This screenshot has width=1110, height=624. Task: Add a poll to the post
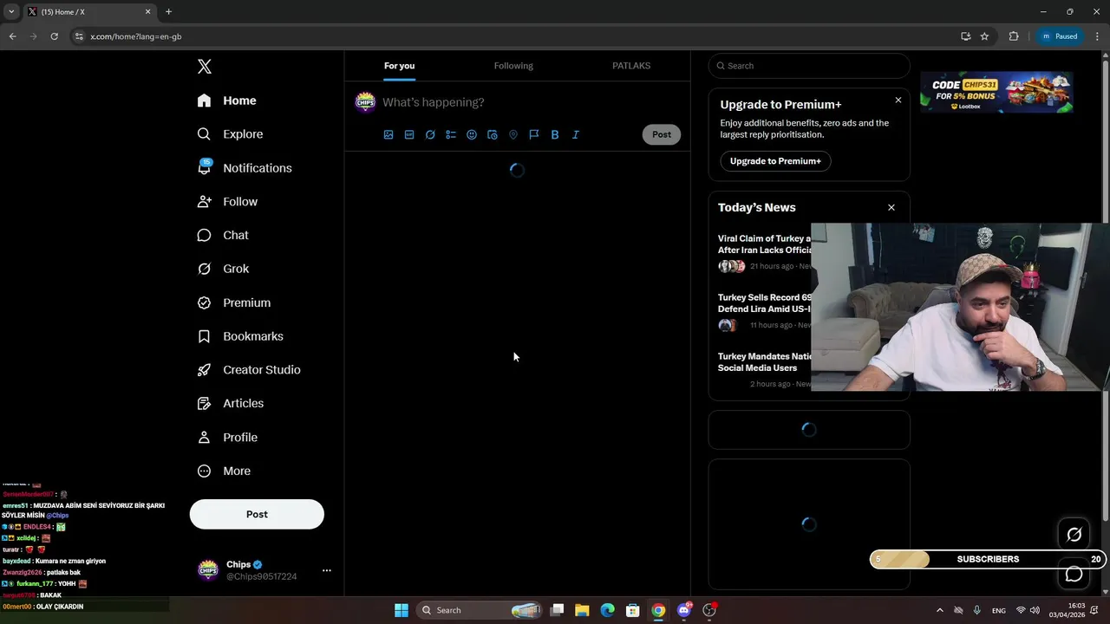coord(451,134)
